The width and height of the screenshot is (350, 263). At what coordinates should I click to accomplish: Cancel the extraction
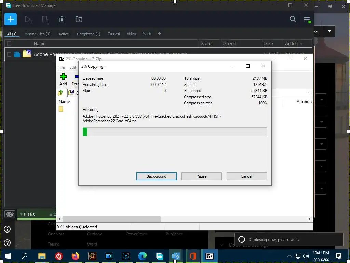pyautogui.click(x=246, y=176)
